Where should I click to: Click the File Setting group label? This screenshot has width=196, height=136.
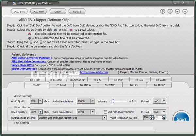click(22, 123)
